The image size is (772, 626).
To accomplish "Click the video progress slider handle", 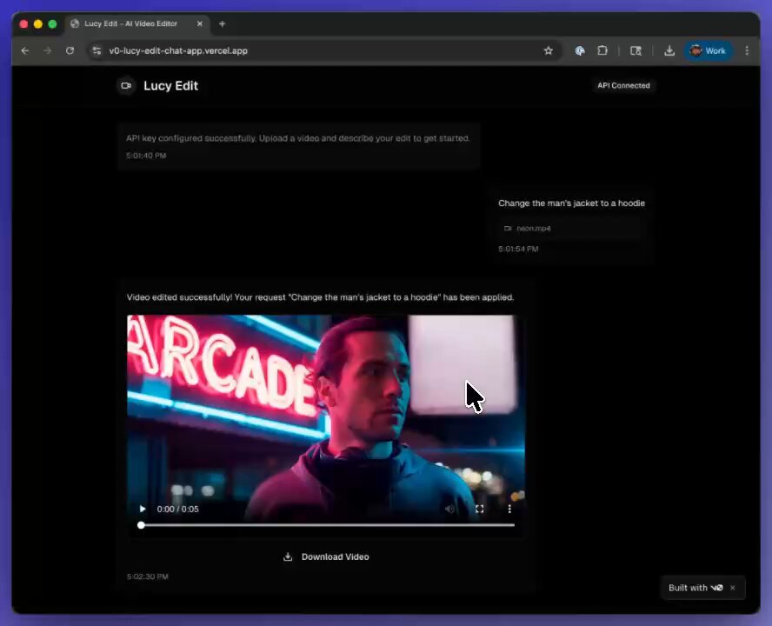I will click(142, 525).
